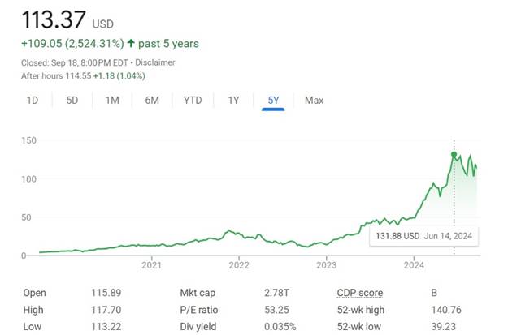Viewport: 508px width, 335px height.
Task: Select the 5Y range tab
Action: [273, 101]
